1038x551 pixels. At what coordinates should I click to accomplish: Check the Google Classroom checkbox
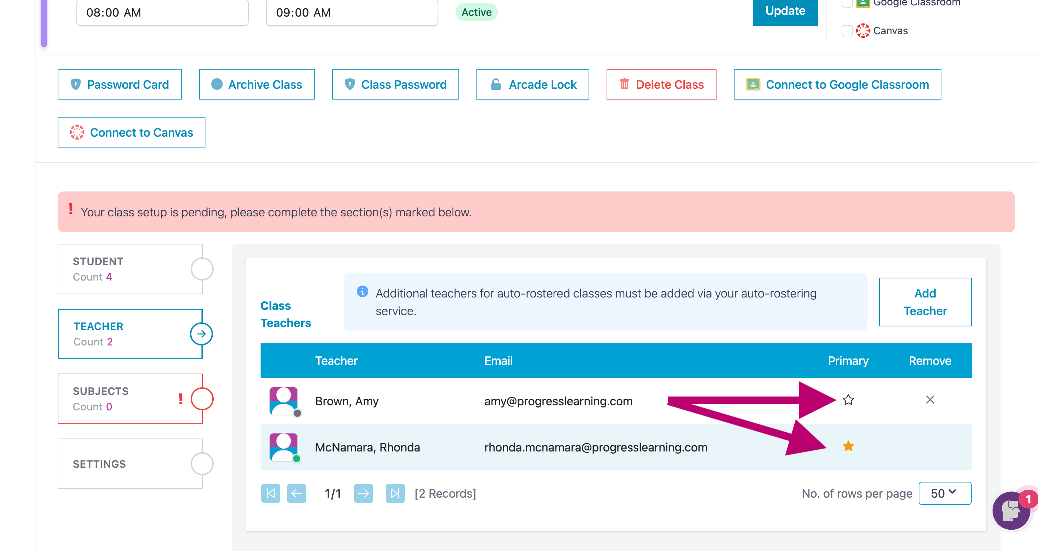[x=847, y=3]
